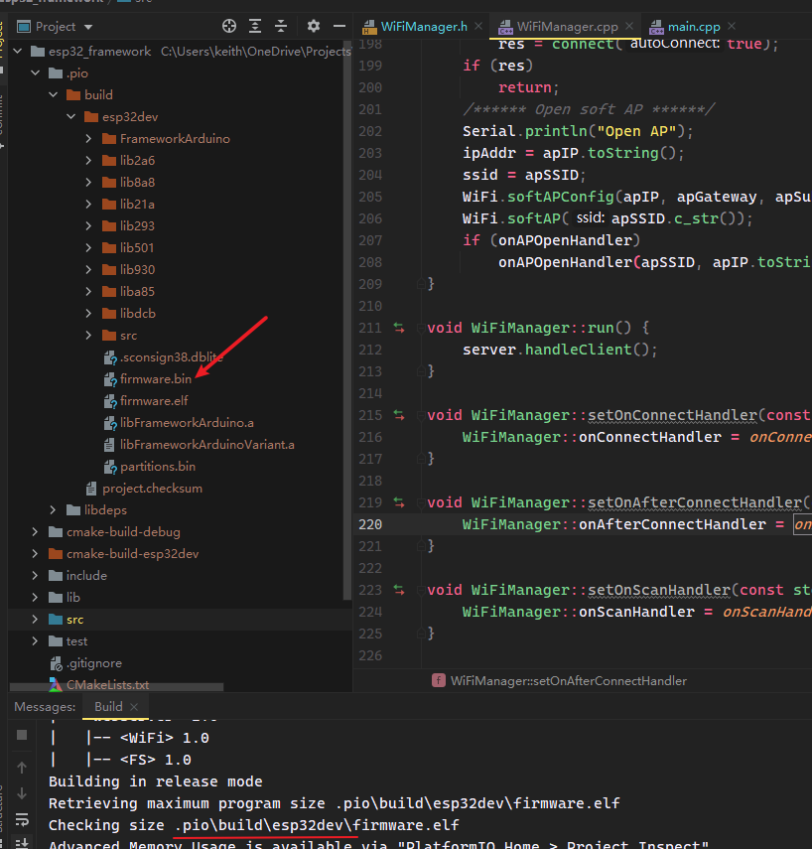The image size is (812, 849).
Task: Stop the running build
Action: [x=22, y=735]
